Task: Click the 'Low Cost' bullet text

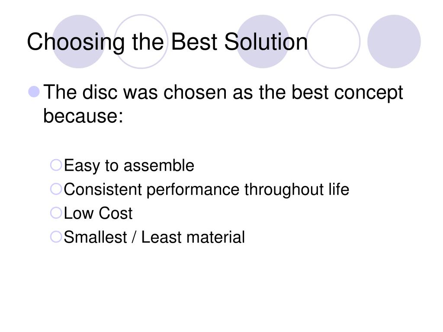Action: [x=98, y=213]
